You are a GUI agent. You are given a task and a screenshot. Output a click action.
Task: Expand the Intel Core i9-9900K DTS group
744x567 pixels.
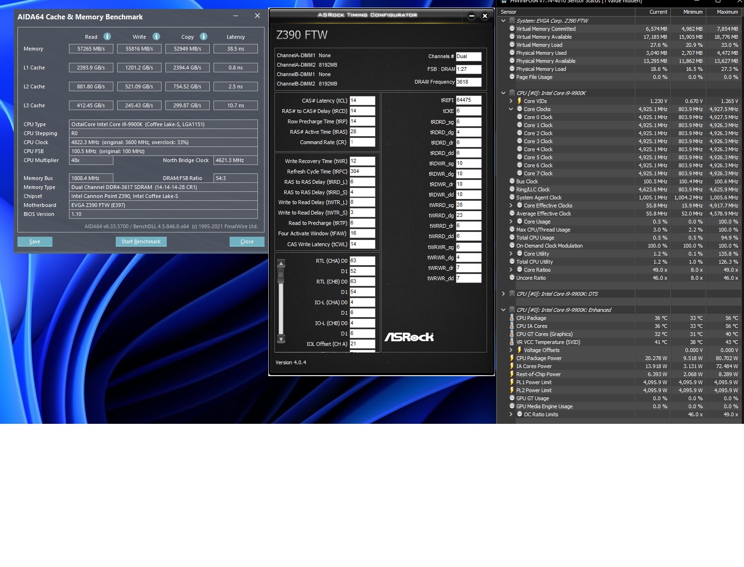(504, 294)
